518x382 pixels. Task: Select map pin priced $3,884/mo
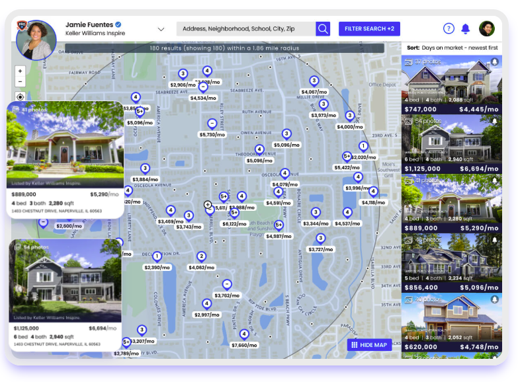pyautogui.click(x=145, y=169)
